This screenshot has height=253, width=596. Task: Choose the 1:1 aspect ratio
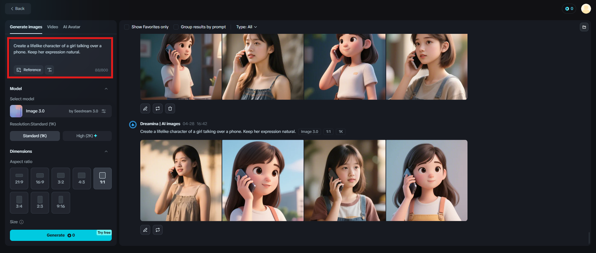(102, 178)
